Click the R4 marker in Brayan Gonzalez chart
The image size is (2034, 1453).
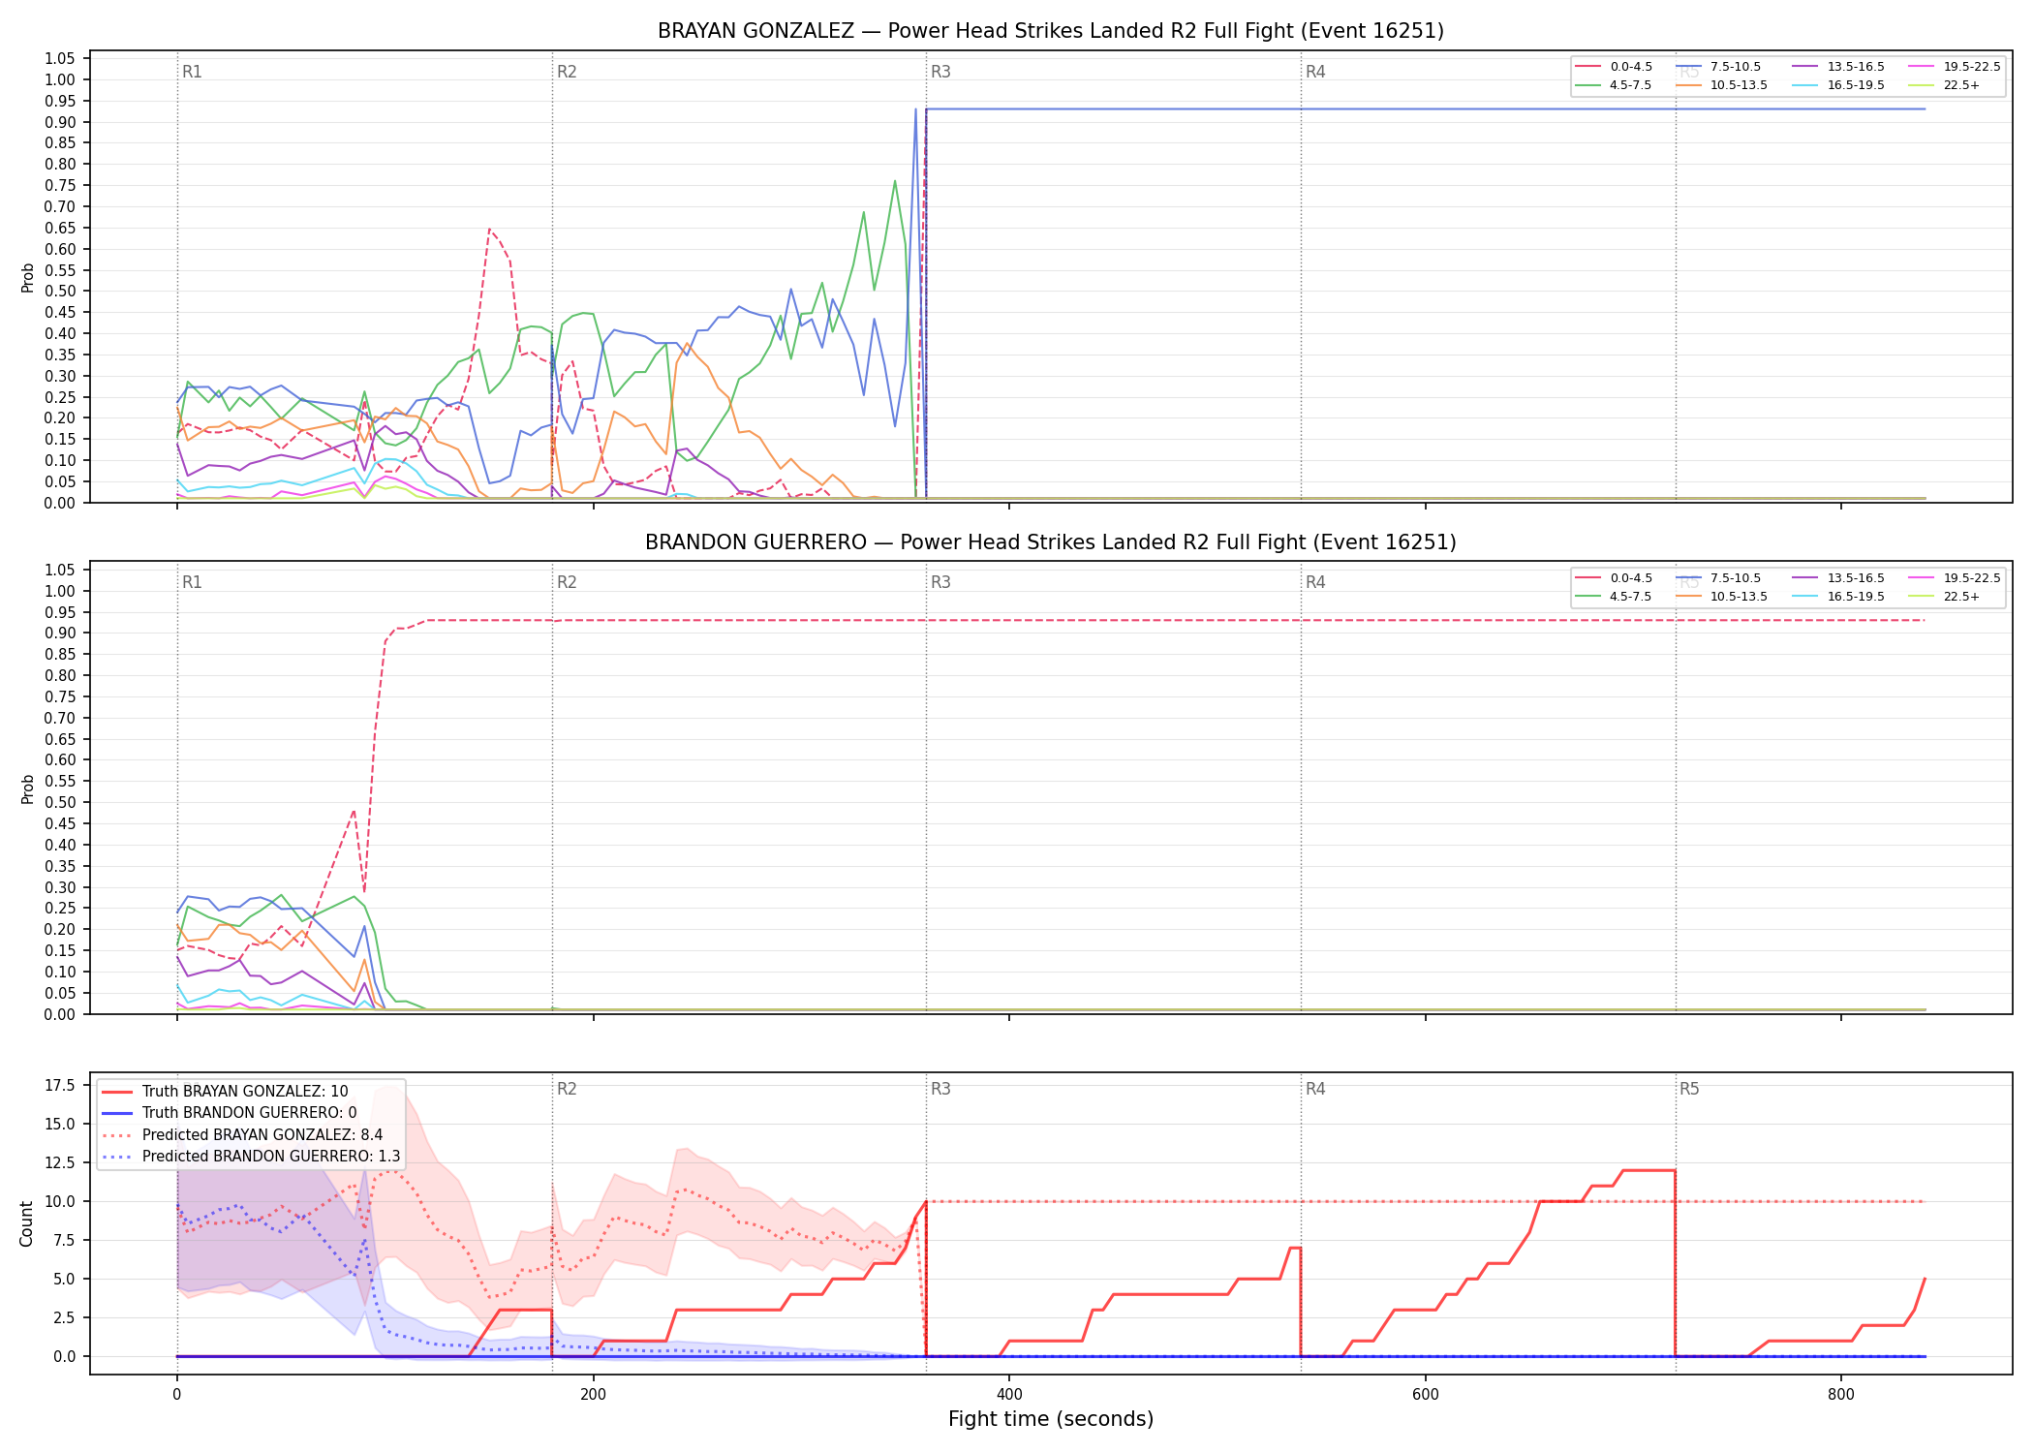click(x=1315, y=72)
